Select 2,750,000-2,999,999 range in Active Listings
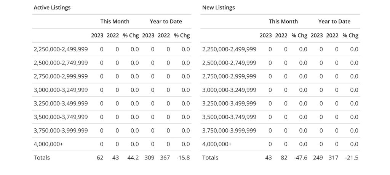Viewport: 390px width, 175px height. [61, 76]
